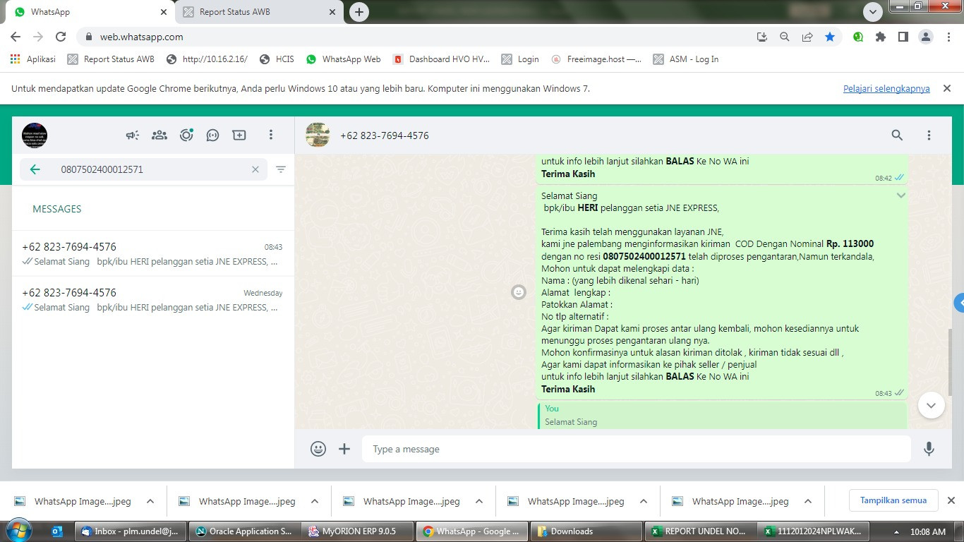
Task: Reload the WhatsApp page
Action: click(61, 37)
